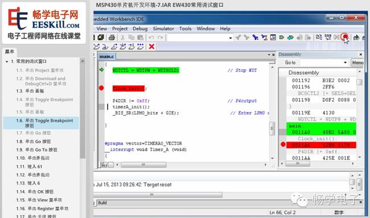The height and width of the screenshot is (218, 370).
Task: Click the Step Into debug icon
Action: (105, 47)
